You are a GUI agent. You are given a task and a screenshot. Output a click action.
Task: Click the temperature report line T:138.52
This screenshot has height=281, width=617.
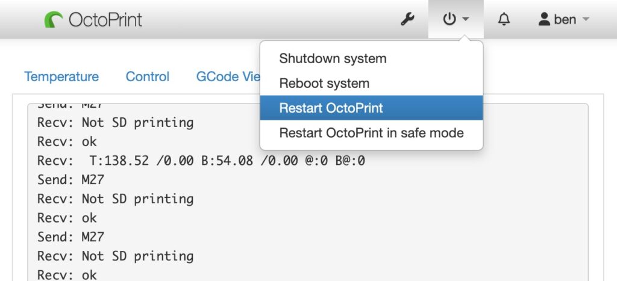(x=201, y=161)
